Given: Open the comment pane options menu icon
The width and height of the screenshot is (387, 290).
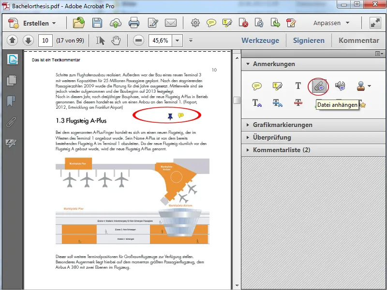Looking at the screenshot, I should (x=379, y=54).
